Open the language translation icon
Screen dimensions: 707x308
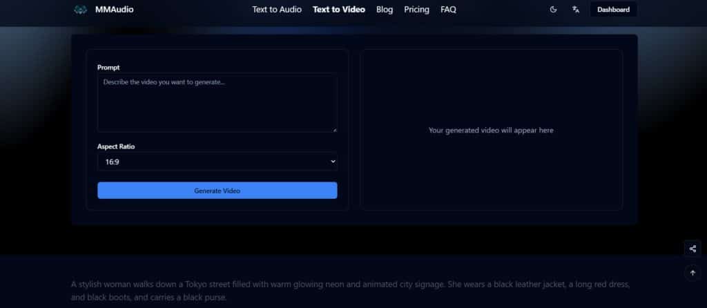tap(576, 10)
